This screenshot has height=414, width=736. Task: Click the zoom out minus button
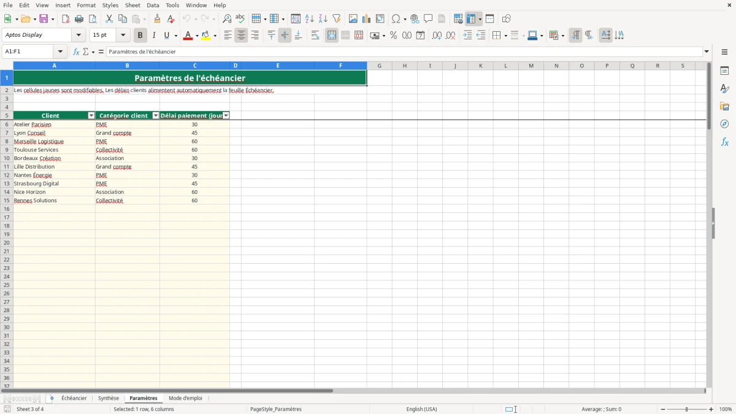pyautogui.click(x=663, y=409)
